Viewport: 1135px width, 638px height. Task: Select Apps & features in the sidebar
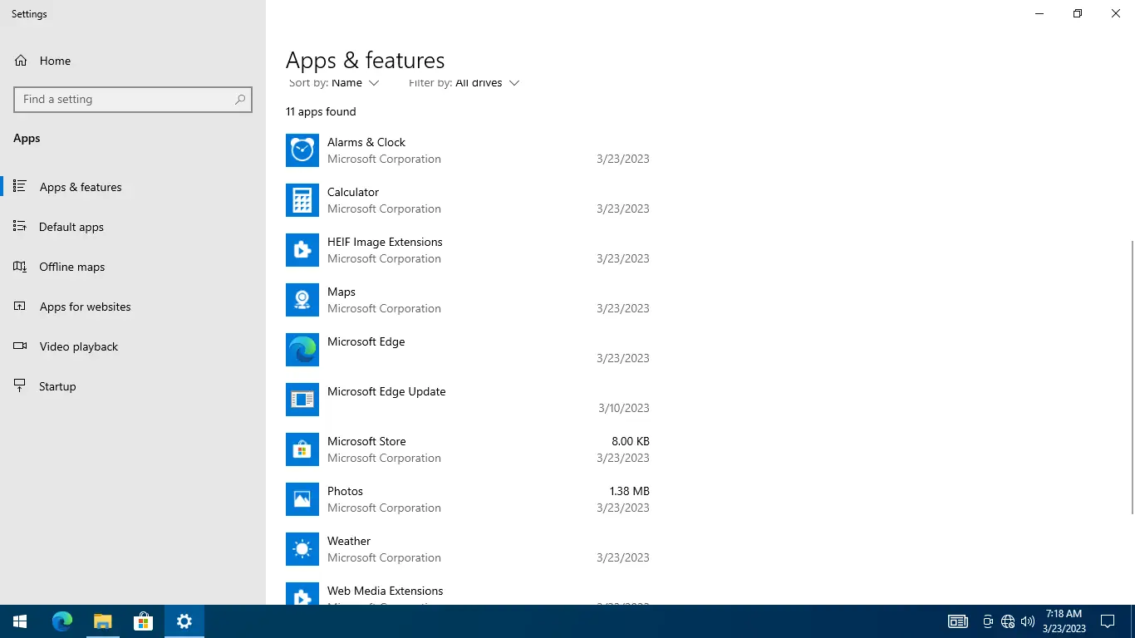pyautogui.click(x=133, y=187)
